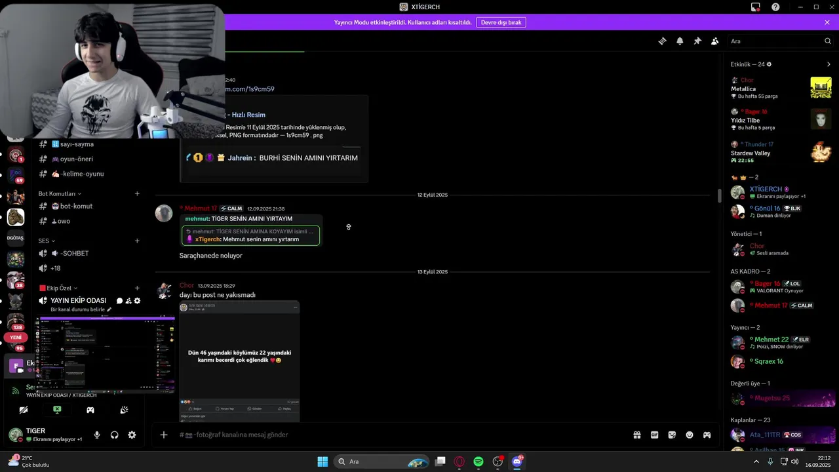Viewport: 839px width, 472px height.
Task: Edit YAYIN EKİP ODASI channel gear
Action: 137,301
